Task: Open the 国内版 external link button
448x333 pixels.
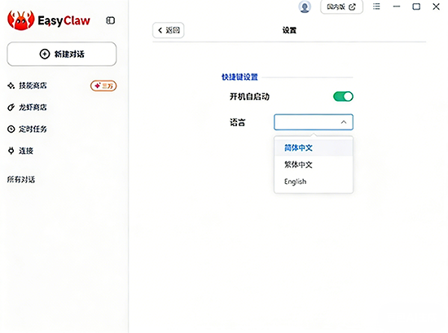Action: 342,7
